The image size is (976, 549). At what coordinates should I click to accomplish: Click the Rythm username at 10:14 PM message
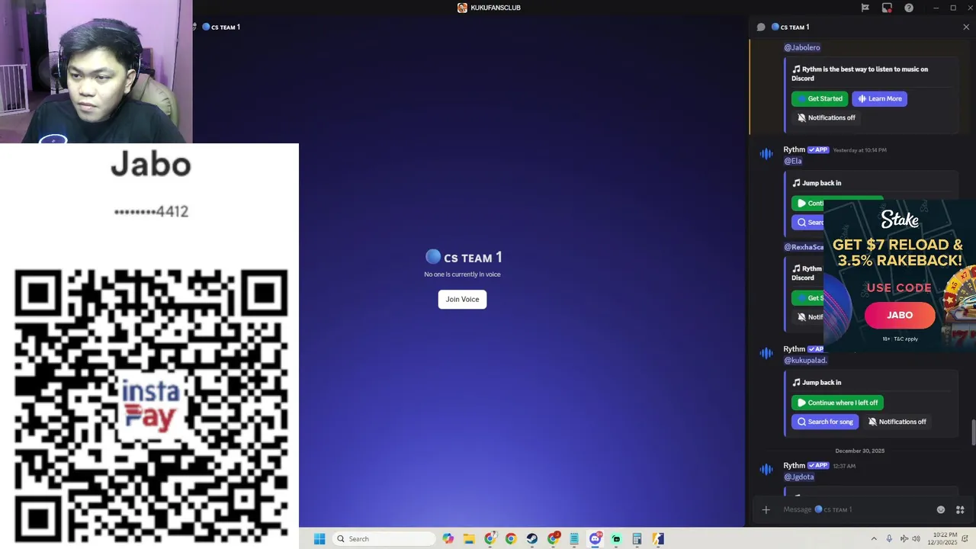[794, 149]
